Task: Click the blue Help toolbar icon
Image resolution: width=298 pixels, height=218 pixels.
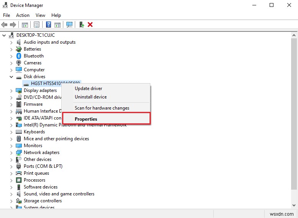Action: pos(48,25)
